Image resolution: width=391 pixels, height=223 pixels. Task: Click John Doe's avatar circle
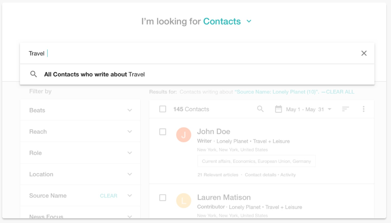click(184, 135)
